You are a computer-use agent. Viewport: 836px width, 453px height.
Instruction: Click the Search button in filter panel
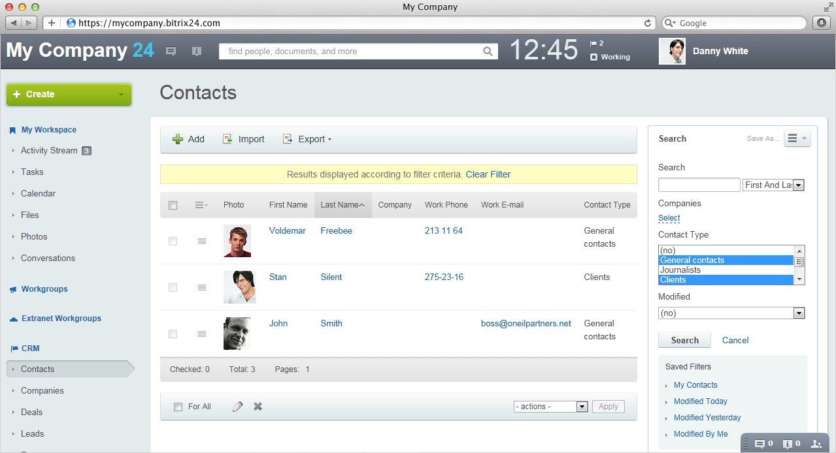tap(685, 340)
